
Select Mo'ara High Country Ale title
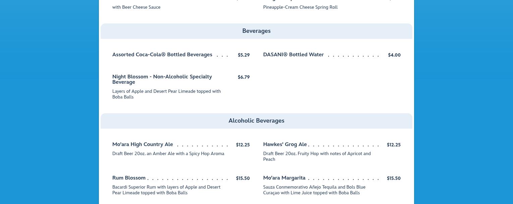(x=142, y=145)
